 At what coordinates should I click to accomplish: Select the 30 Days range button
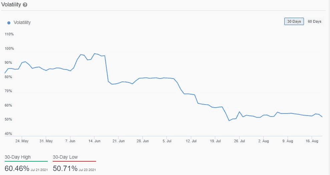(x=294, y=21)
